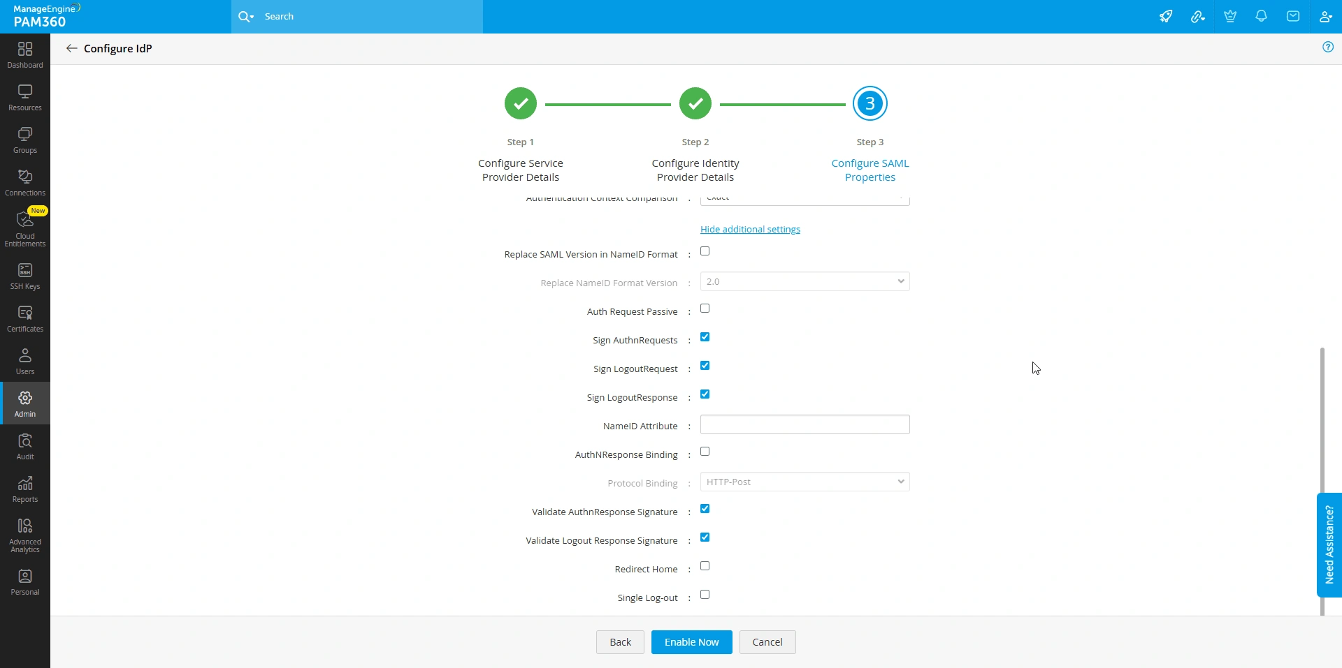1342x668 pixels.
Task: Open Cloud Entitlements module
Action: (25, 228)
